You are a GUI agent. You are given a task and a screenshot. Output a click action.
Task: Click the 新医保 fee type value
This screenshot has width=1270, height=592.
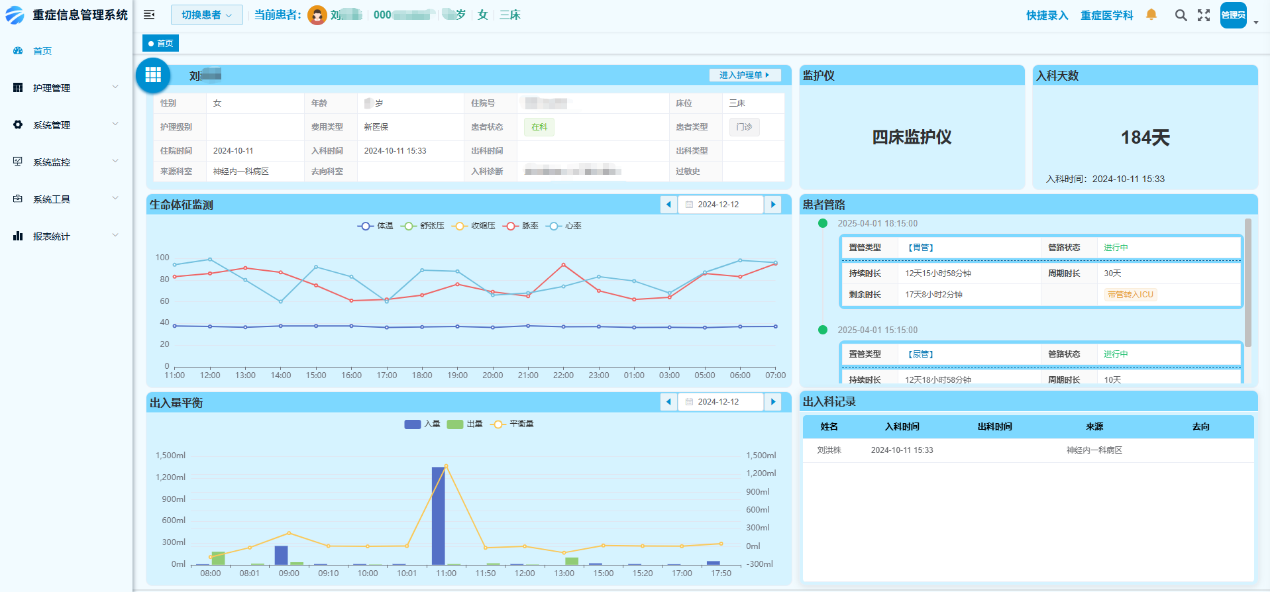click(x=376, y=127)
